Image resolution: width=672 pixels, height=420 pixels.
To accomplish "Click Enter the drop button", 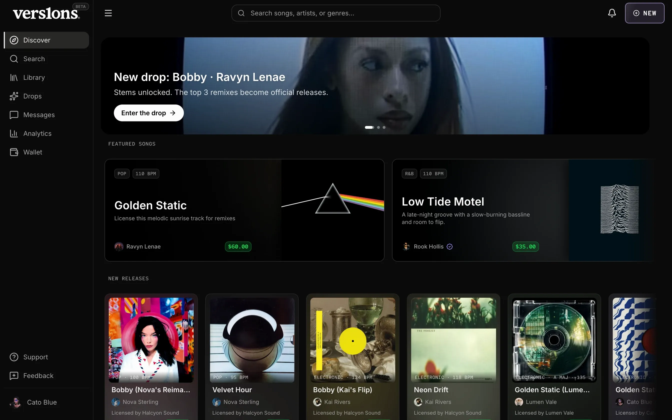I will 148,113.
